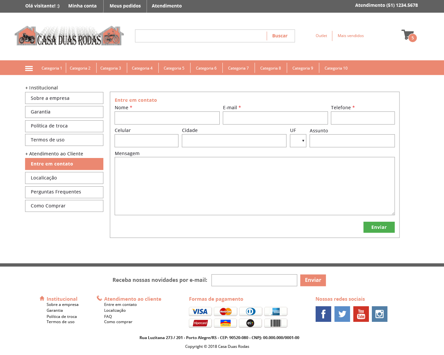The height and width of the screenshot is (355, 444).
Task: Click the Visa payment icon
Action: point(200,311)
